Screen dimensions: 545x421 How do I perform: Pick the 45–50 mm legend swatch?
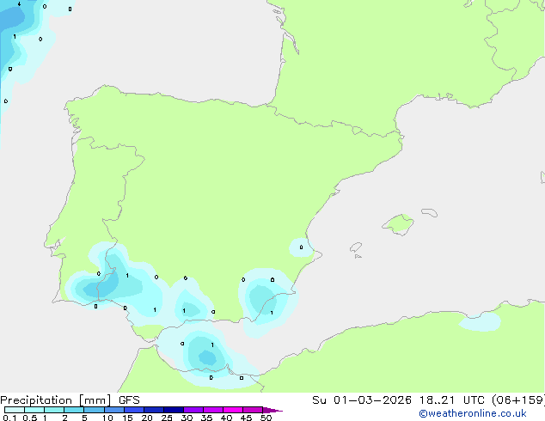(x=253, y=410)
